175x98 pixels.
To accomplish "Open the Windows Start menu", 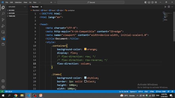I will (x=3, y=96).
